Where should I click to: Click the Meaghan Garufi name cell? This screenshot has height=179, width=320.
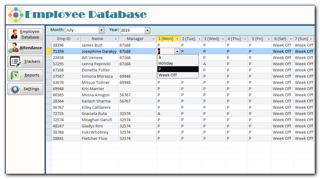(x=100, y=120)
